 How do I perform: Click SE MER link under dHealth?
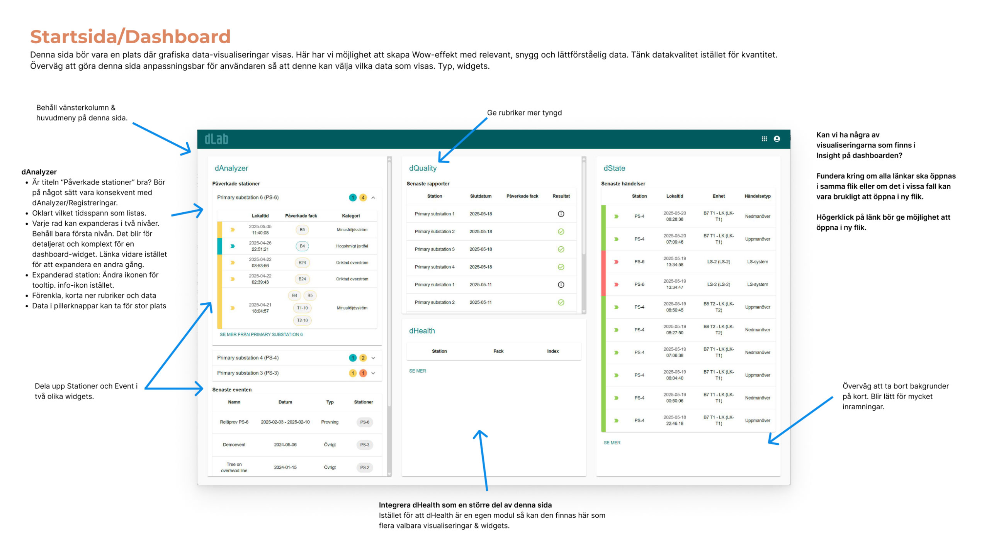point(417,371)
